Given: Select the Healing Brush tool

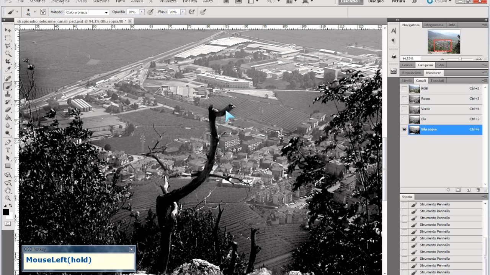Looking at the screenshot, I should coord(8,79).
